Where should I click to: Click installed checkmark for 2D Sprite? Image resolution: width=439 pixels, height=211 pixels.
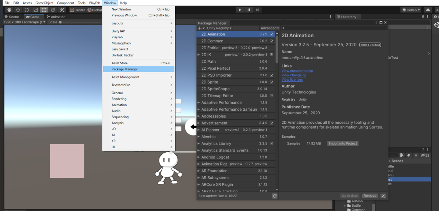(271, 82)
